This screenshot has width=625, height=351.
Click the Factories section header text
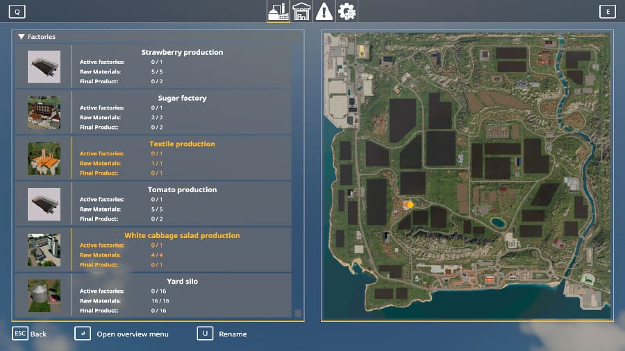pos(42,37)
